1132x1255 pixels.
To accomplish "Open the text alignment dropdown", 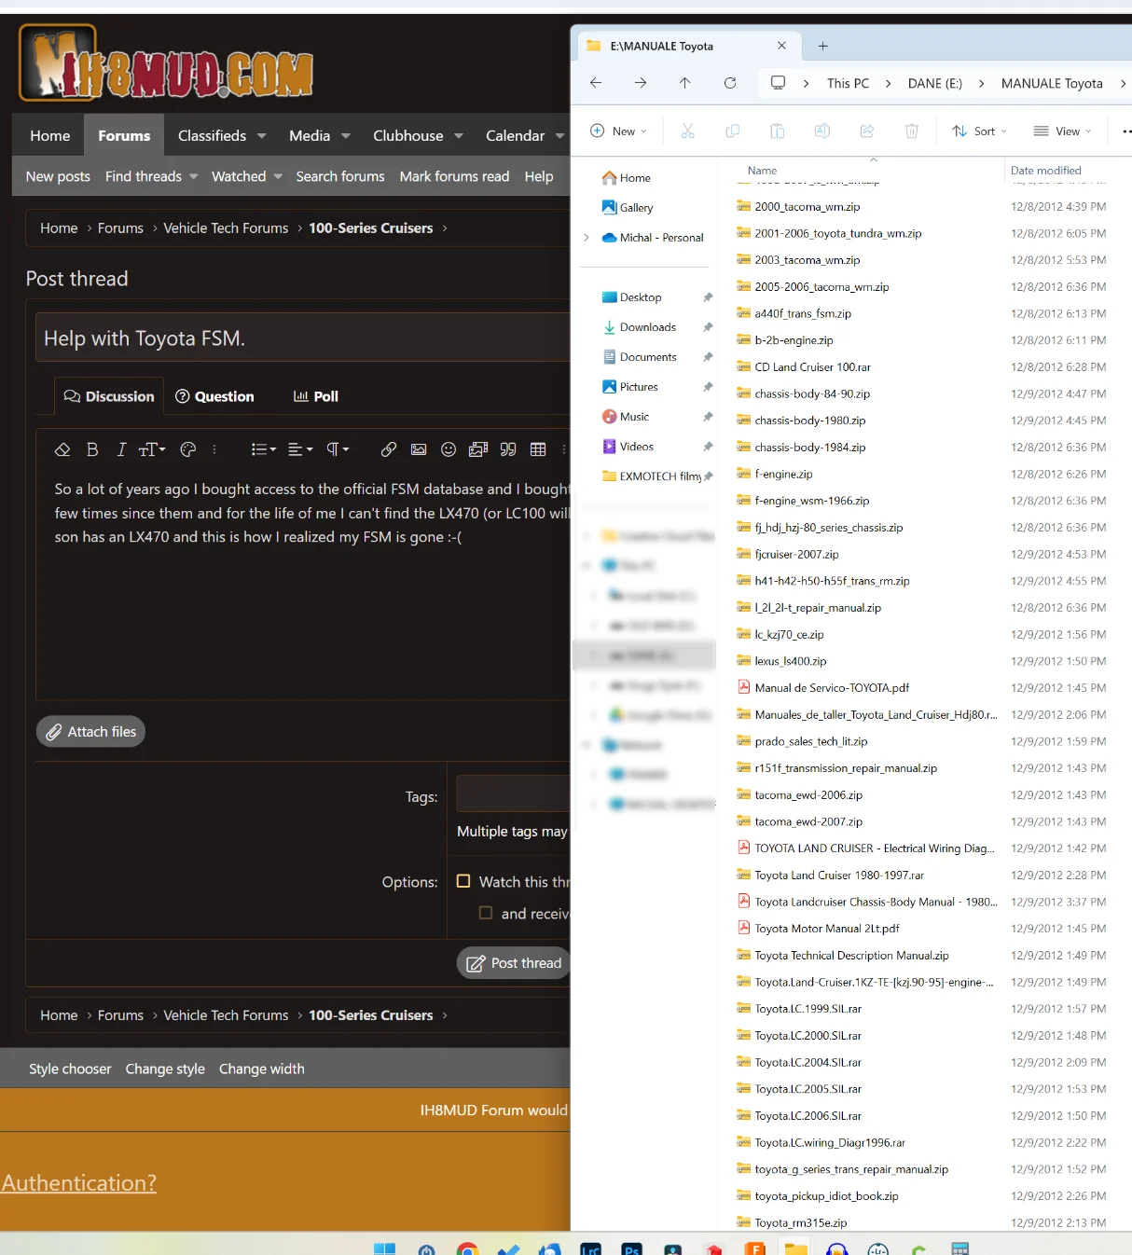I will pos(300,449).
